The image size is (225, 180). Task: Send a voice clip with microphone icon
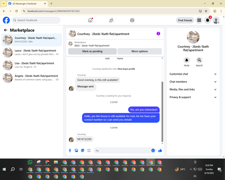tap(70, 150)
